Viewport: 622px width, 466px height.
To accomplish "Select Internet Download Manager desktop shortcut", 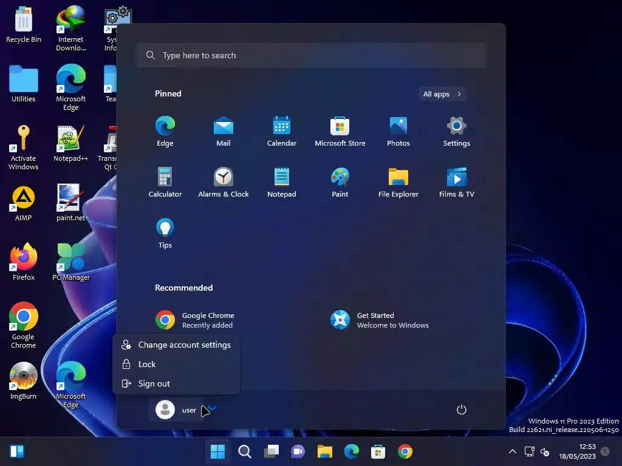I will [71, 29].
